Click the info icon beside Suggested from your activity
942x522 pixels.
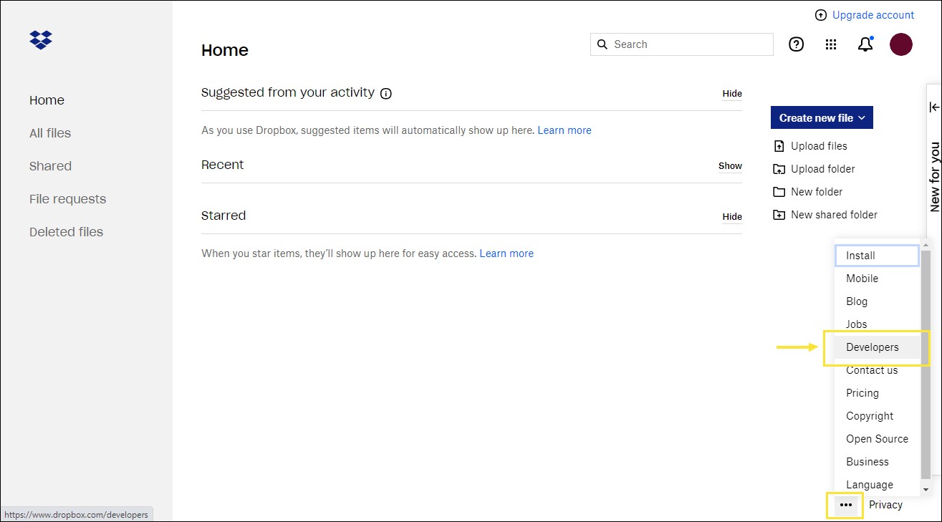pyautogui.click(x=386, y=93)
